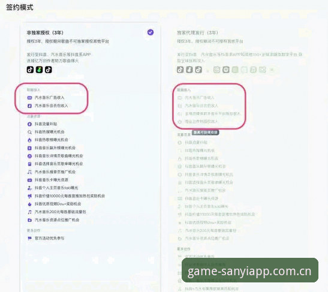Click 抖音音乐飙升榜曝光机会 text in the exclusive card
Viewport: 328px width, 292px height.
point(205,167)
